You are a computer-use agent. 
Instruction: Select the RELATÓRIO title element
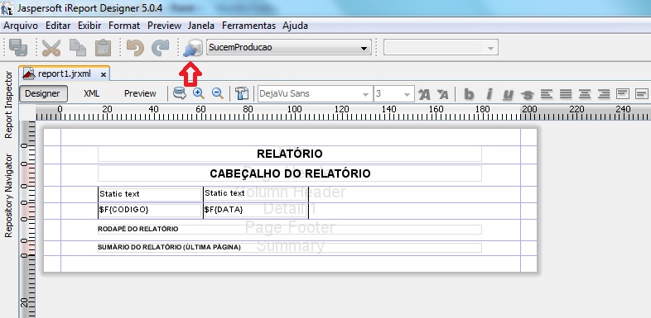click(x=289, y=154)
